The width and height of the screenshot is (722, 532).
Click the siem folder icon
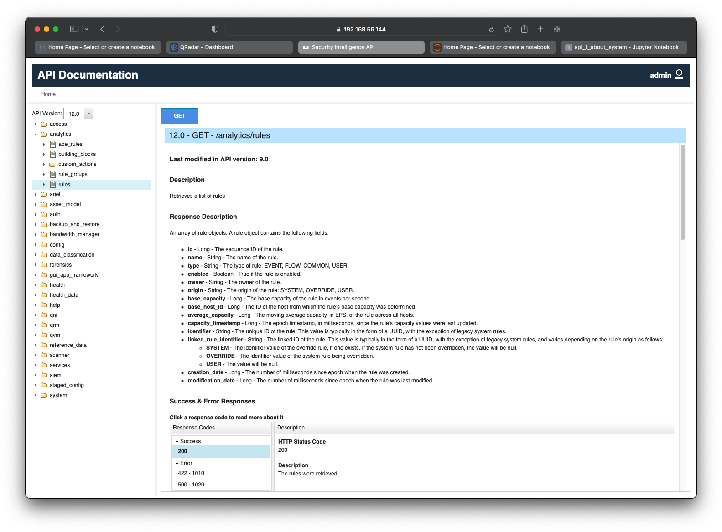(44, 375)
